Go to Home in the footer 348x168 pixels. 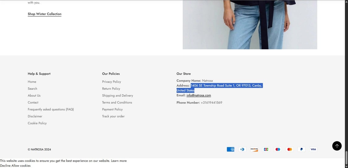[32, 82]
